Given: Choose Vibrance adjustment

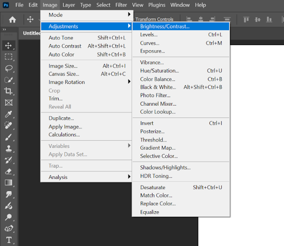Looking at the screenshot, I should (181, 62).
